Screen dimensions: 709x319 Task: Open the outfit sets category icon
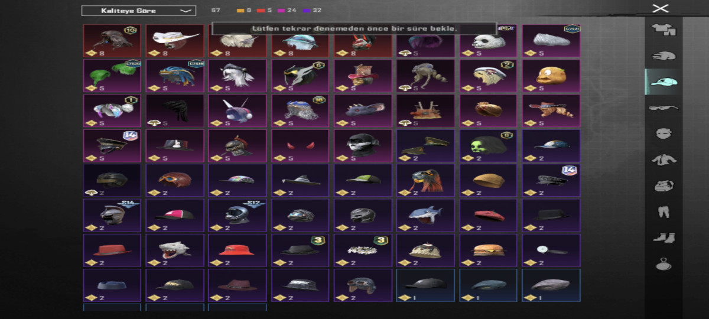tap(663, 28)
